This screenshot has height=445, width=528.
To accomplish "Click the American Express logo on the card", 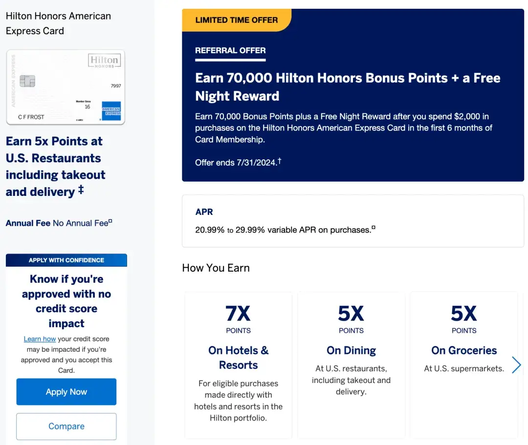I will (111, 111).
